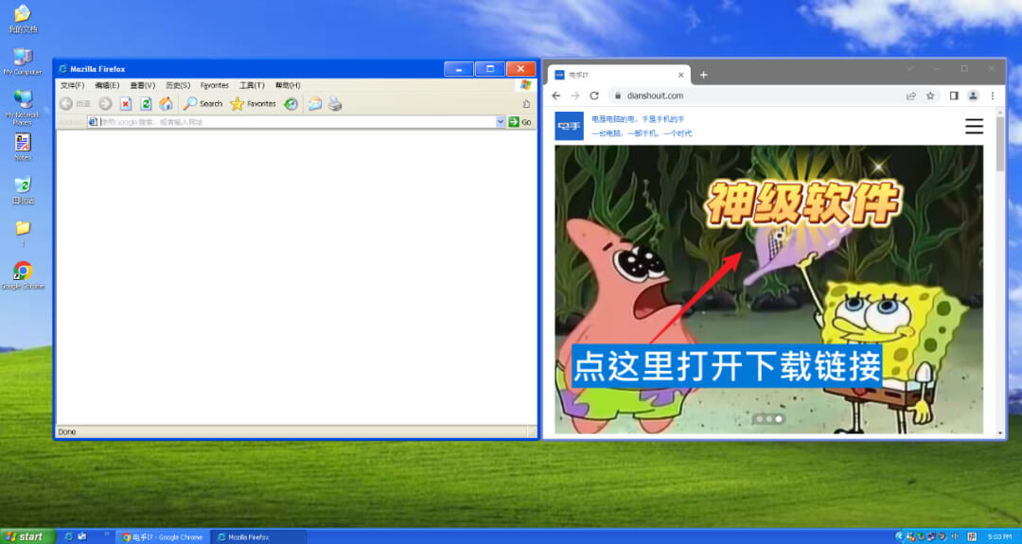Expand the address bar dropdown arrow
Image resolution: width=1022 pixels, height=544 pixels.
click(x=501, y=122)
